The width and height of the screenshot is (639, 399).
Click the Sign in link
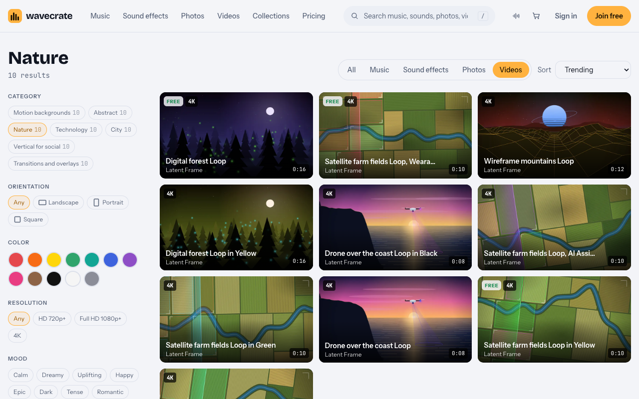[566, 16]
